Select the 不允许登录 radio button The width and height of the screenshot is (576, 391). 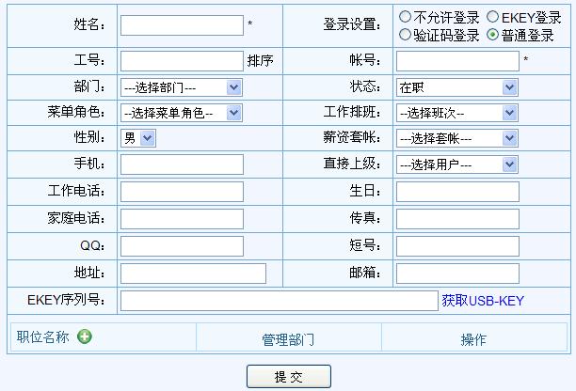(x=405, y=17)
